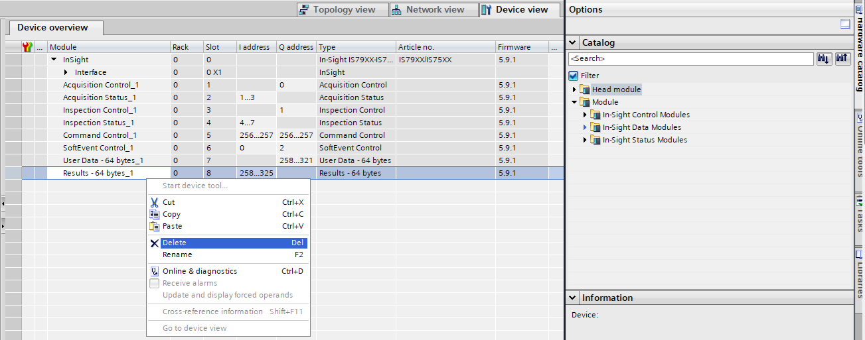Expand In-Sight Control Modules node

586,115
